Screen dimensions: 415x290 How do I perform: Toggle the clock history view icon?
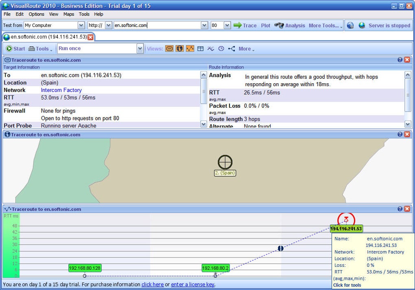[x=221, y=49]
